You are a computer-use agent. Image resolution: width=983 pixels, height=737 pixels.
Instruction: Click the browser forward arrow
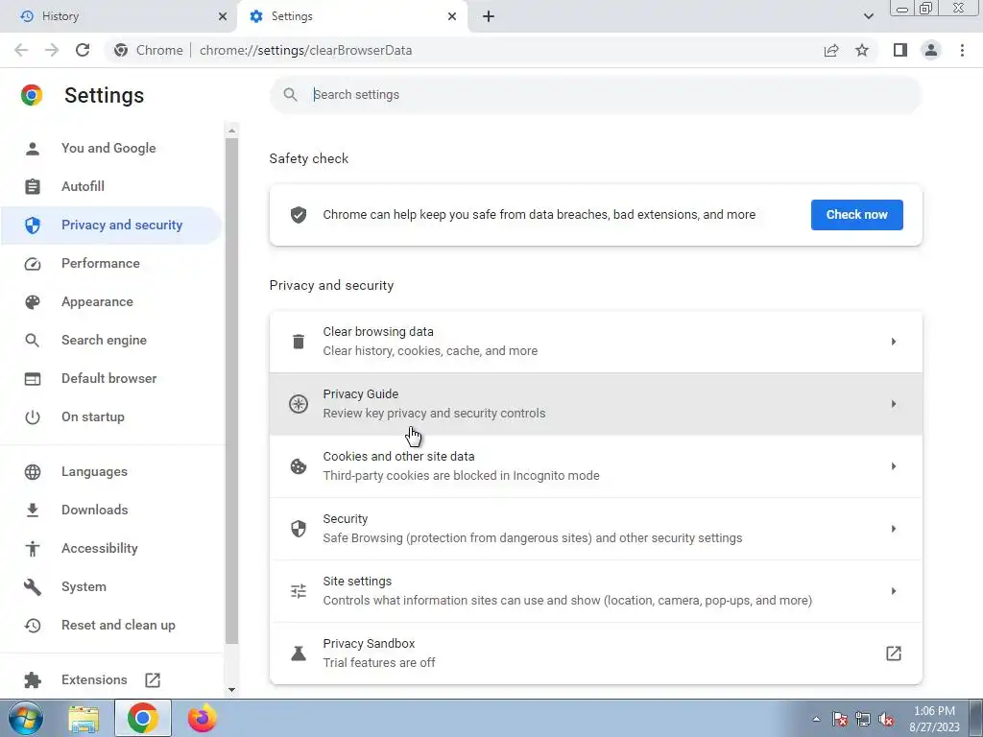click(52, 50)
